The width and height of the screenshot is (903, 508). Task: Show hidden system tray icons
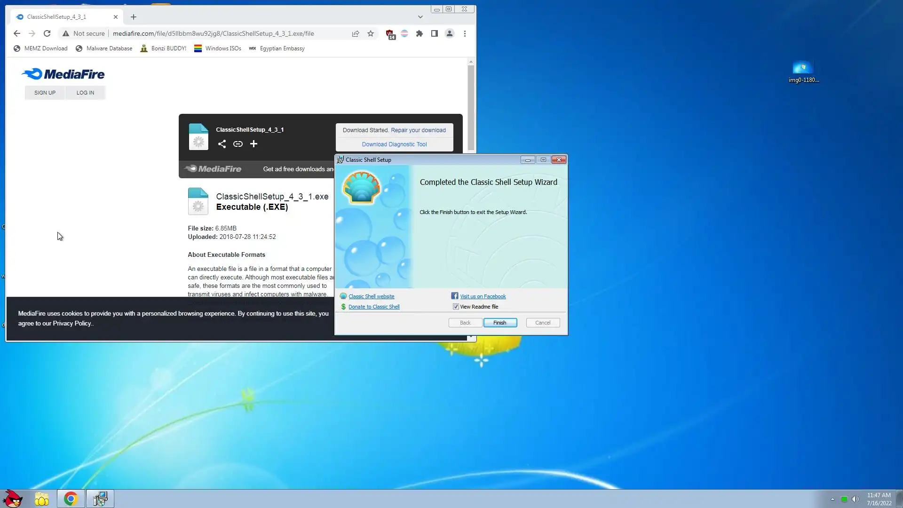point(832,499)
